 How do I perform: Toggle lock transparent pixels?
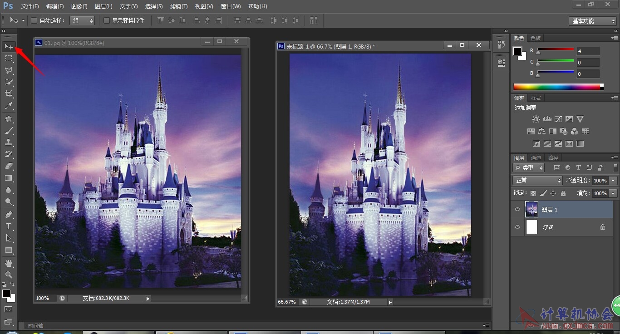pos(533,193)
